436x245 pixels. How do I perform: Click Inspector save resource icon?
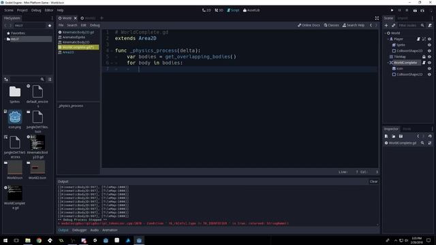coord(401,136)
